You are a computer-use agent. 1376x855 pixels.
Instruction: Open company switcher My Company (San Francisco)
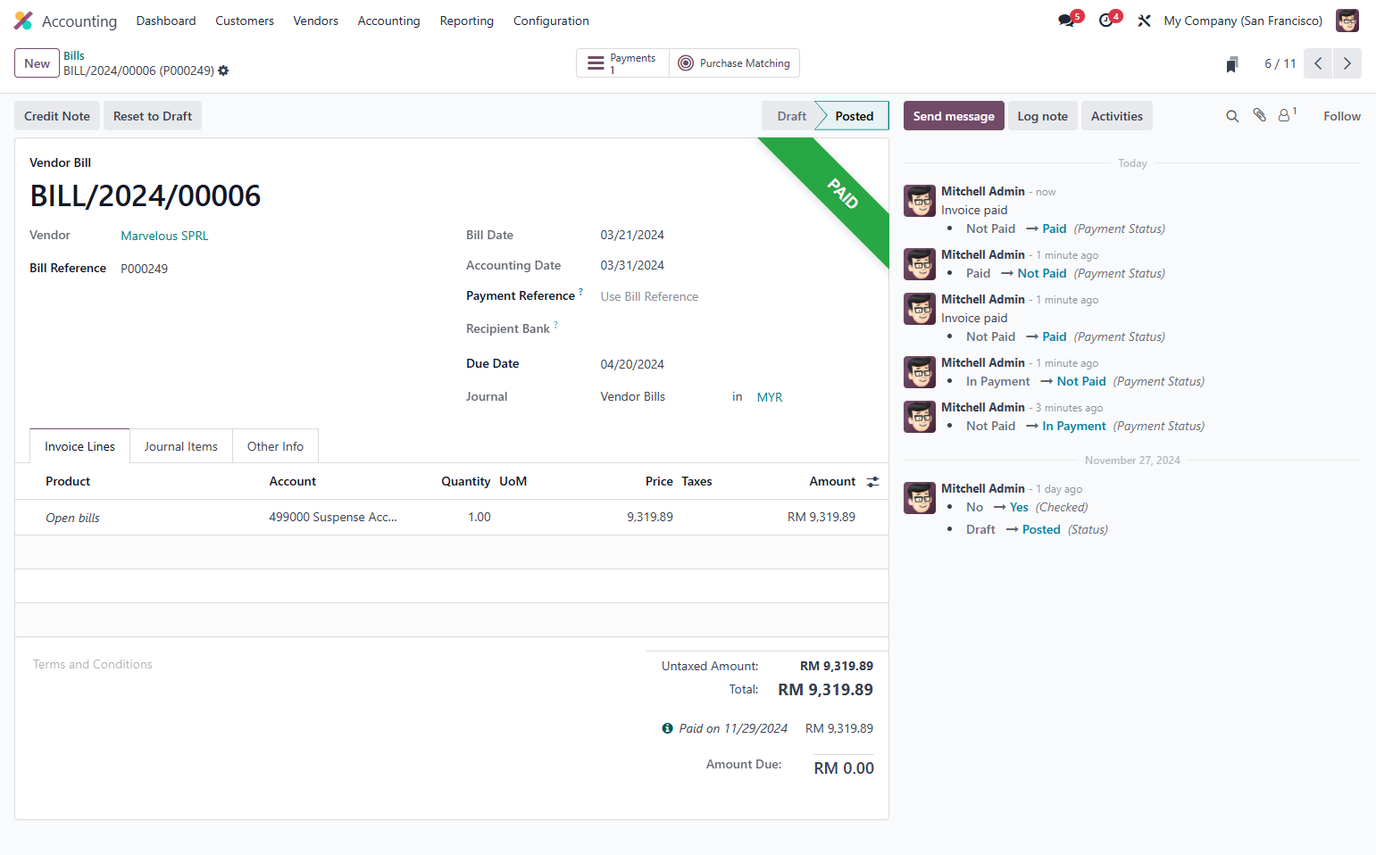[1243, 21]
